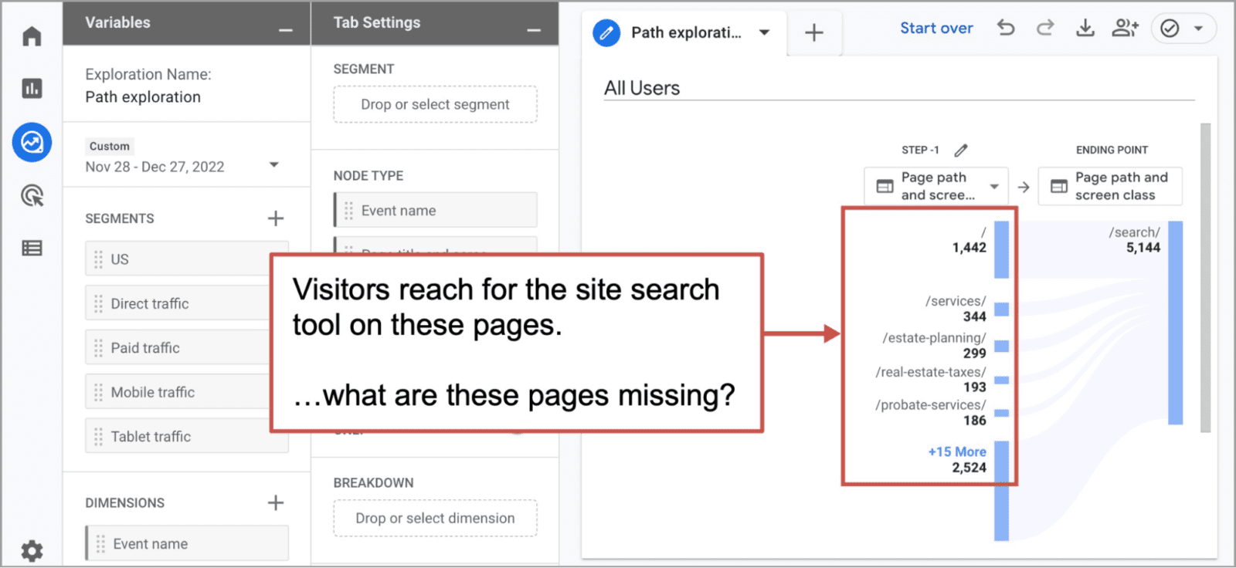Screen dimensions: 1236x568
Task: Click the Custom date label
Action: [x=110, y=146]
